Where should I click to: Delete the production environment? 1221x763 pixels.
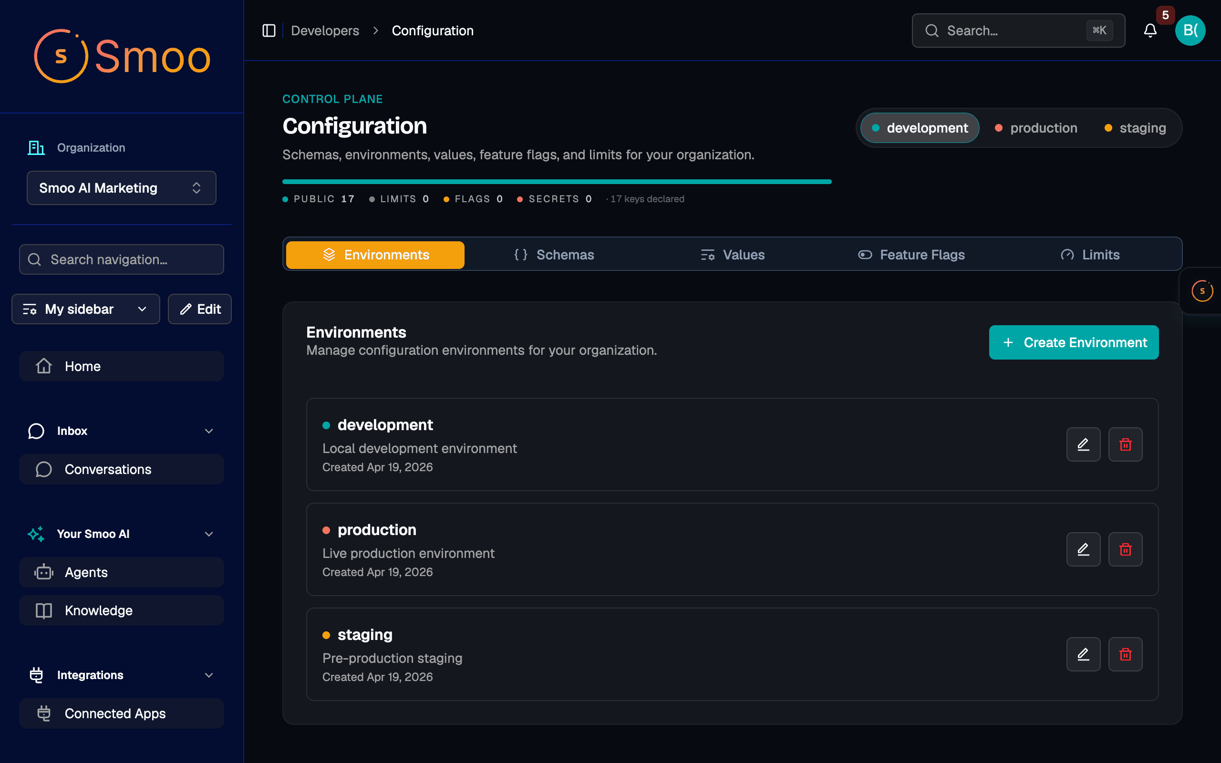(x=1125, y=549)
